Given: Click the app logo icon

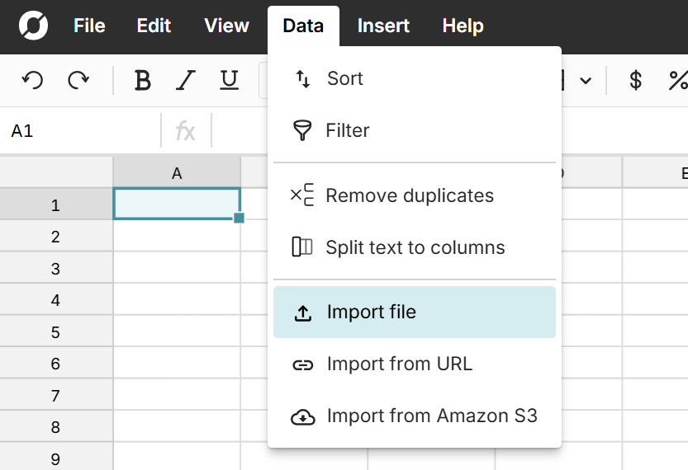Looking at the screenshot, I should [33, 26].
